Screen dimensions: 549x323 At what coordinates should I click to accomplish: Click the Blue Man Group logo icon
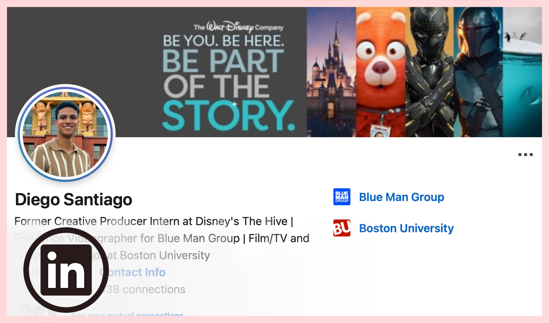click(342, 197)
